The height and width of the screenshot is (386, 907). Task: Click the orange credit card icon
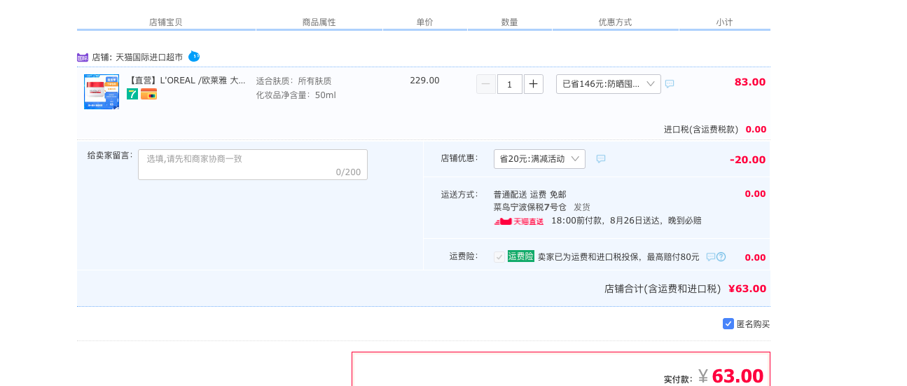(148, 94)
